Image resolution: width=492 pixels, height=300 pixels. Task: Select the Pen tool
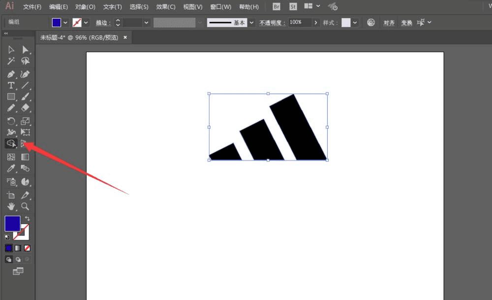click(x=11, y=74)
